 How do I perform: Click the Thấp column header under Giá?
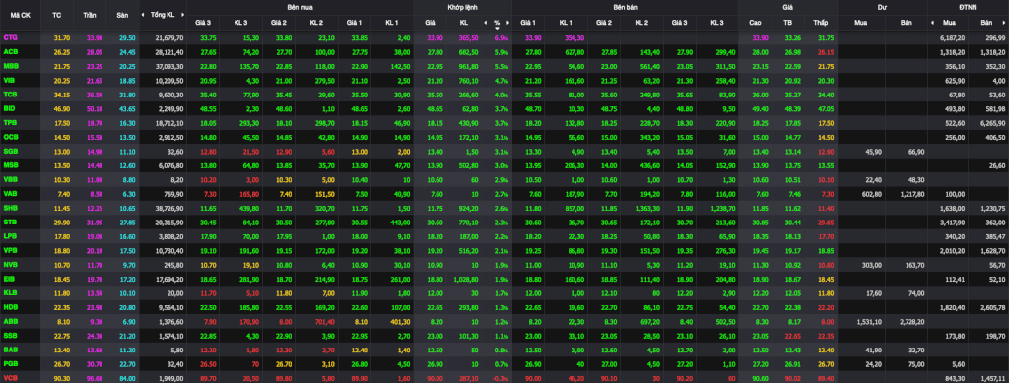820,22
